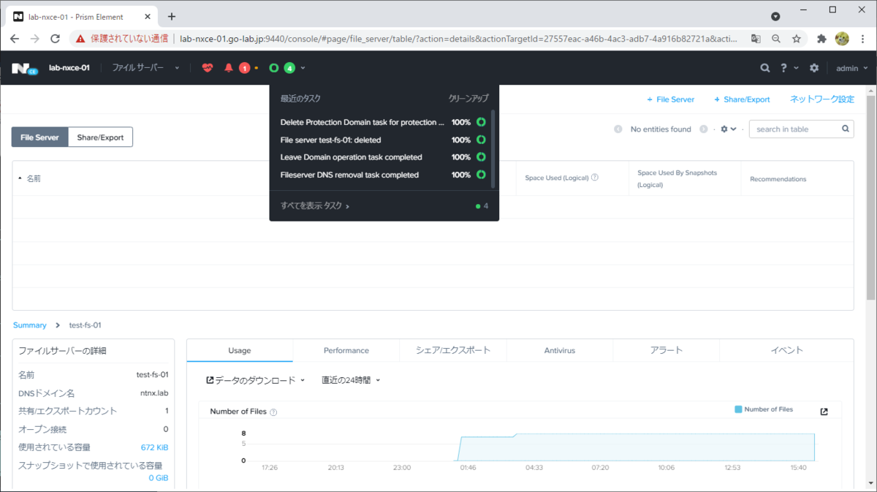Switch to the Performance tab

[346, 350]
